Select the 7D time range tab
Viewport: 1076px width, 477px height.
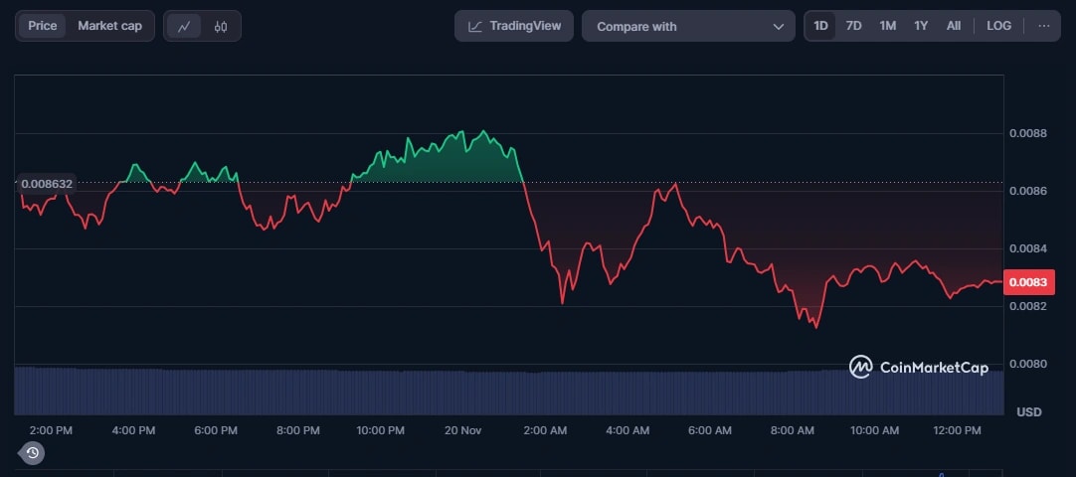[x=853, y=26]
